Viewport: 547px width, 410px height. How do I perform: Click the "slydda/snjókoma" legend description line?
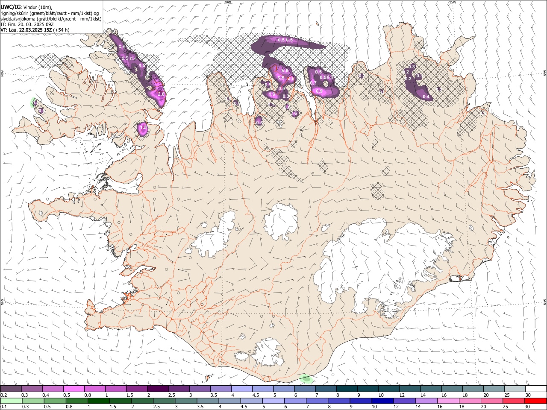click(51, 19)
